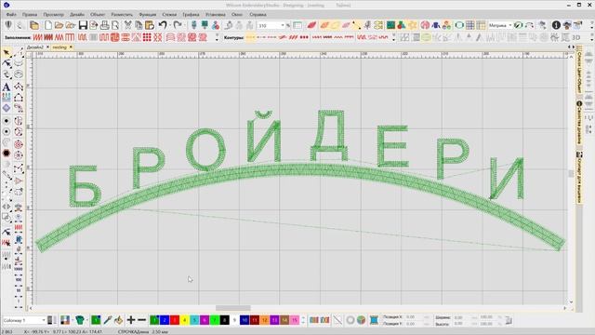Open the zoom factor dropdown
Image resolution: width=595 pixels, height=335 pixels.
tap(283, 25)
